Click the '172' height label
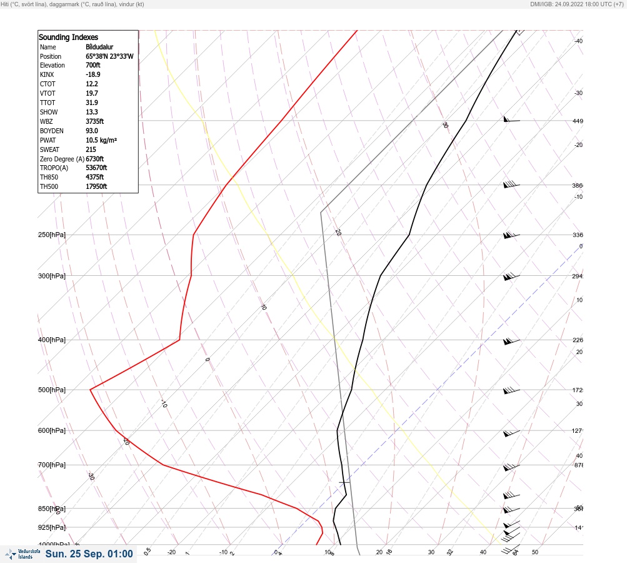Image resolution: width=627 pixels, height=563 pixels. coord(578,390)
